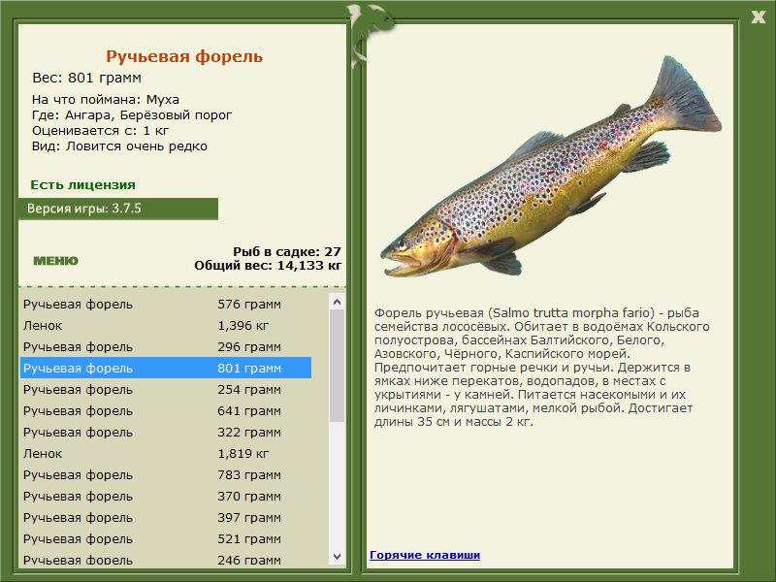Screen dimensions: 776x582
Task: Click the Вес: 801 грамм text
Action: pyautogui.click(x=86, y=78)
